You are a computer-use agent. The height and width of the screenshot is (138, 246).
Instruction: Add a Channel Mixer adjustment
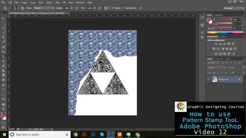[231, 49]
